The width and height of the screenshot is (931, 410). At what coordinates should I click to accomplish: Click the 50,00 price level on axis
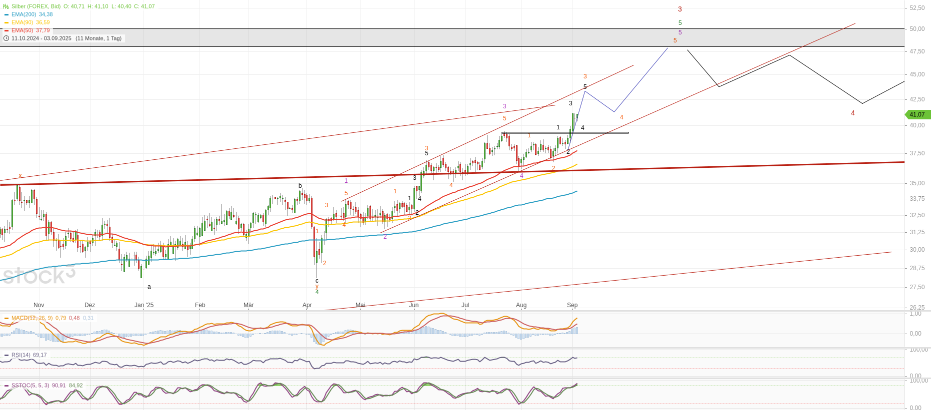pos(916,29)
